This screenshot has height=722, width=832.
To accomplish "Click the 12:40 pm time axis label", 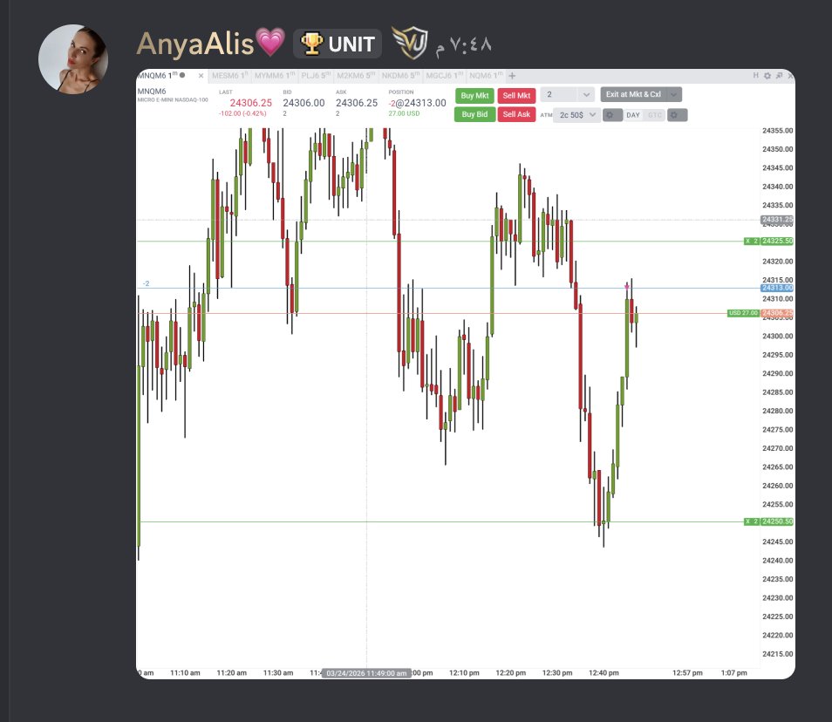I will click(x=604, y=672).
